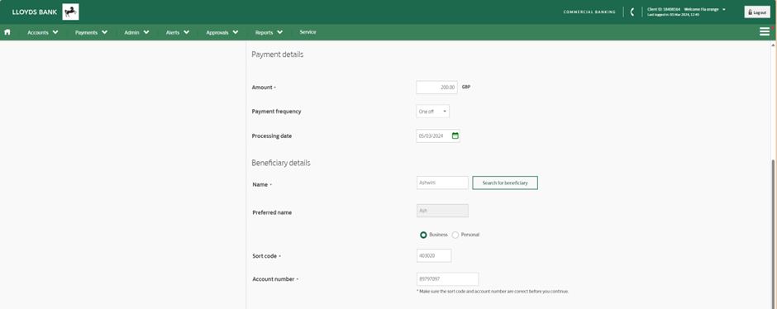Click the Payment frequency label
The width and height of the screenshot is (777, 309).
tap(276, 112)
